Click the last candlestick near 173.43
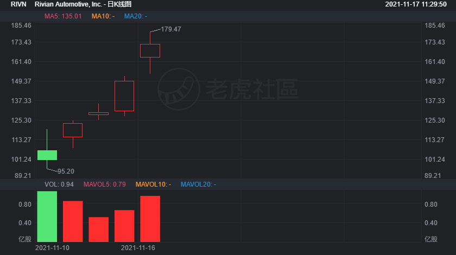The image size is (456, 255). click(x=150, y=50)
